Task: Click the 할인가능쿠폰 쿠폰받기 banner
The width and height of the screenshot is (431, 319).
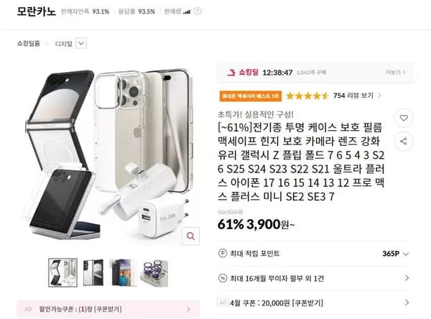Action: [x=108, y=310]
